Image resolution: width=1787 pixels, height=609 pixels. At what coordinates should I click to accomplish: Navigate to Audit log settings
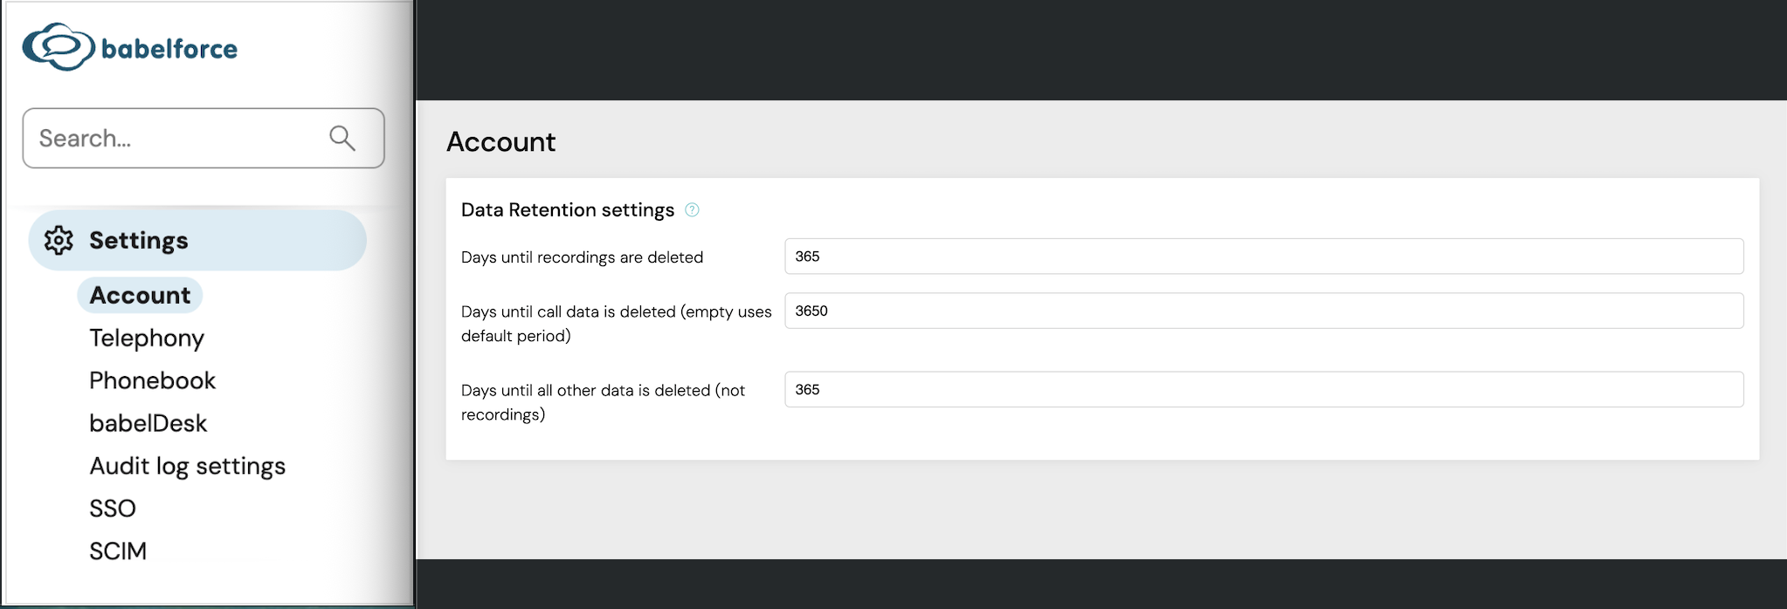188,466
